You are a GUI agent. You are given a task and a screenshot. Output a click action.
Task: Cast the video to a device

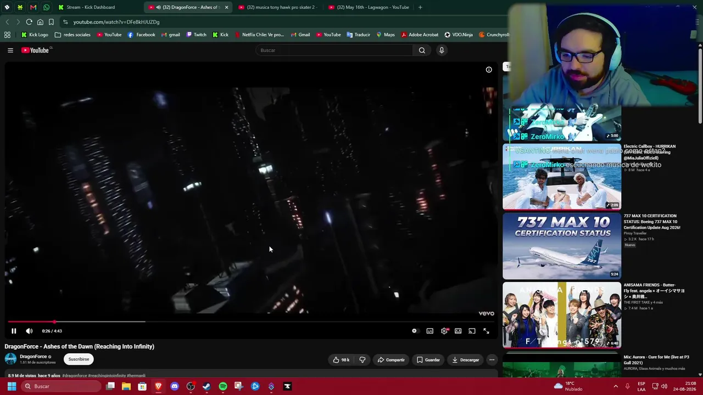click(x=472, y=331)
